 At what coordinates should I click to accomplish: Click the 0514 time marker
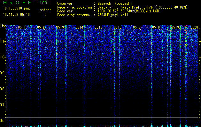[79, 27]
